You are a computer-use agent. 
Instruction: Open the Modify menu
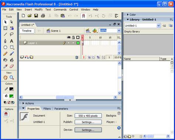click(x=38, y=10)
